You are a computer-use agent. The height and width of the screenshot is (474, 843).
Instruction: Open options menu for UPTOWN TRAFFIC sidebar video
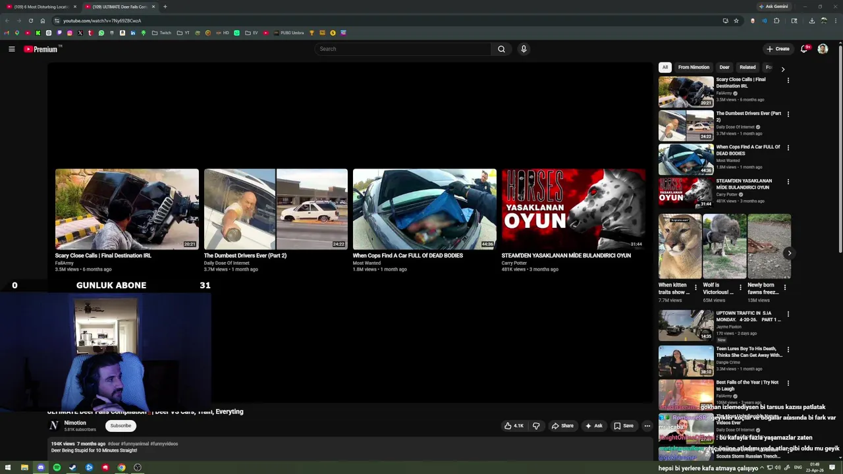tap(788, 314)
